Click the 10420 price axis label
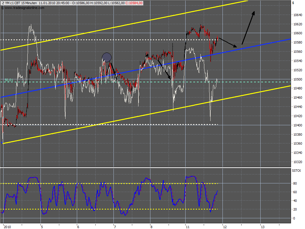This screenshot has height=229, width=305. pyautogui.click(x=298, y=116)
